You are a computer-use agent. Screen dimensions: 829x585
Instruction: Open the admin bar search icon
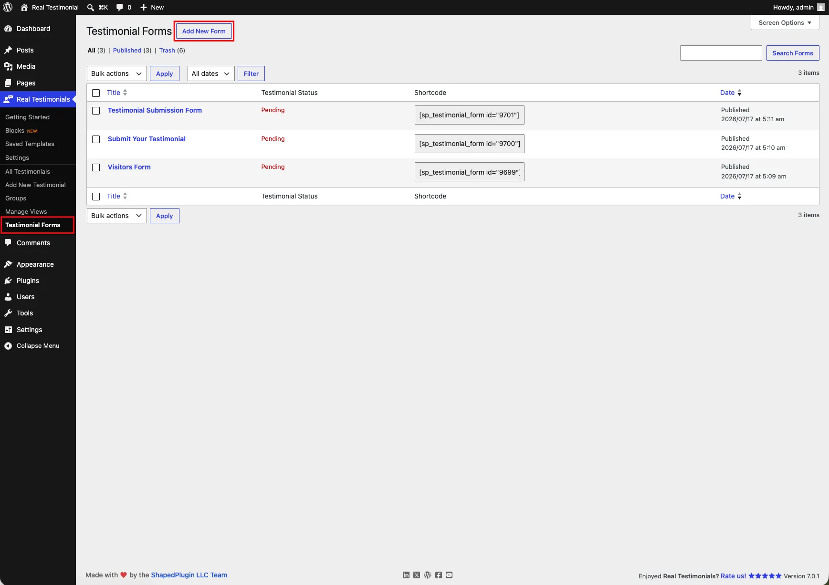[90, 7]
